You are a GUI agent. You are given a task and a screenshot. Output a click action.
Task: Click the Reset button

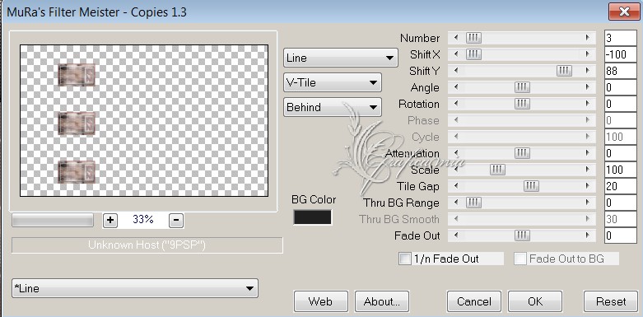coord(611,301)
